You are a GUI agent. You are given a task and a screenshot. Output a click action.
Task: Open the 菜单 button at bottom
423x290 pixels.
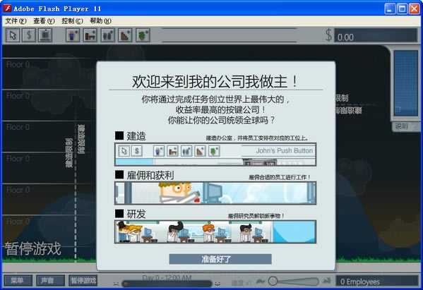tap(18, 281)
